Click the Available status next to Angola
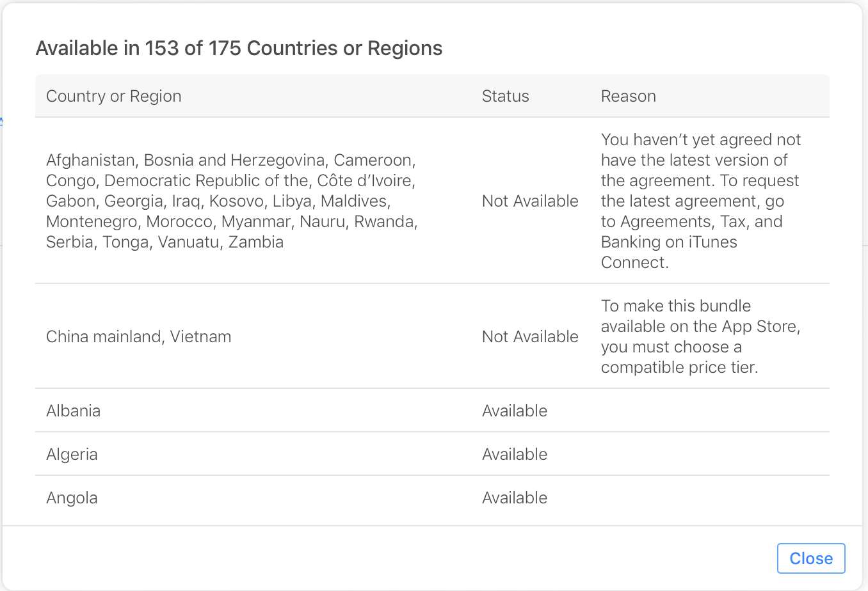868x591 pixels. click(x=515, y=498)
